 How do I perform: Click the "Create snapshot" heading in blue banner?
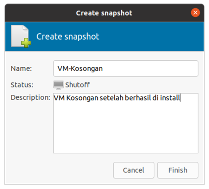68,36
